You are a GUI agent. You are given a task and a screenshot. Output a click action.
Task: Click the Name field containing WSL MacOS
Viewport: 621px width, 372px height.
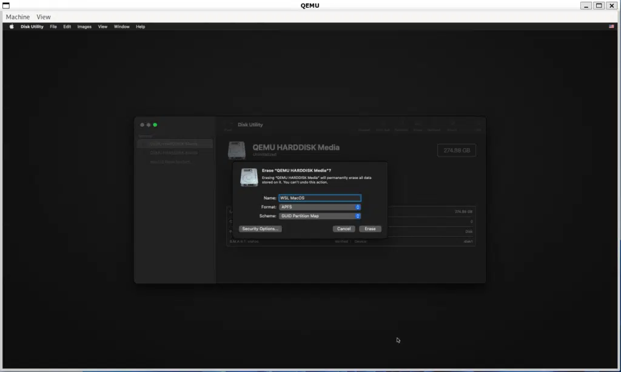320,198
